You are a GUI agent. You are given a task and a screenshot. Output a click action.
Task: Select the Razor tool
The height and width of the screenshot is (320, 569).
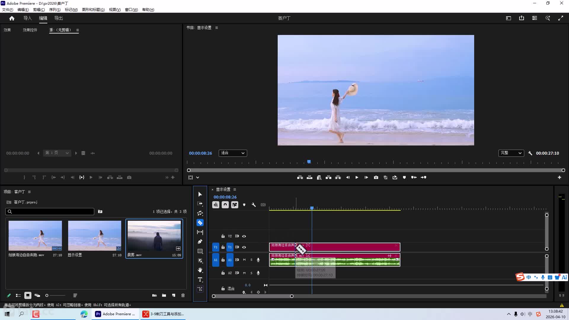point(200,223)
